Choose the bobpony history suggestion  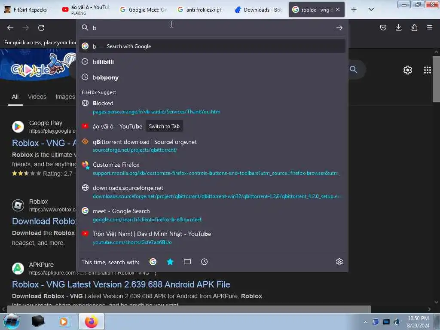click(x=212, y=77)
